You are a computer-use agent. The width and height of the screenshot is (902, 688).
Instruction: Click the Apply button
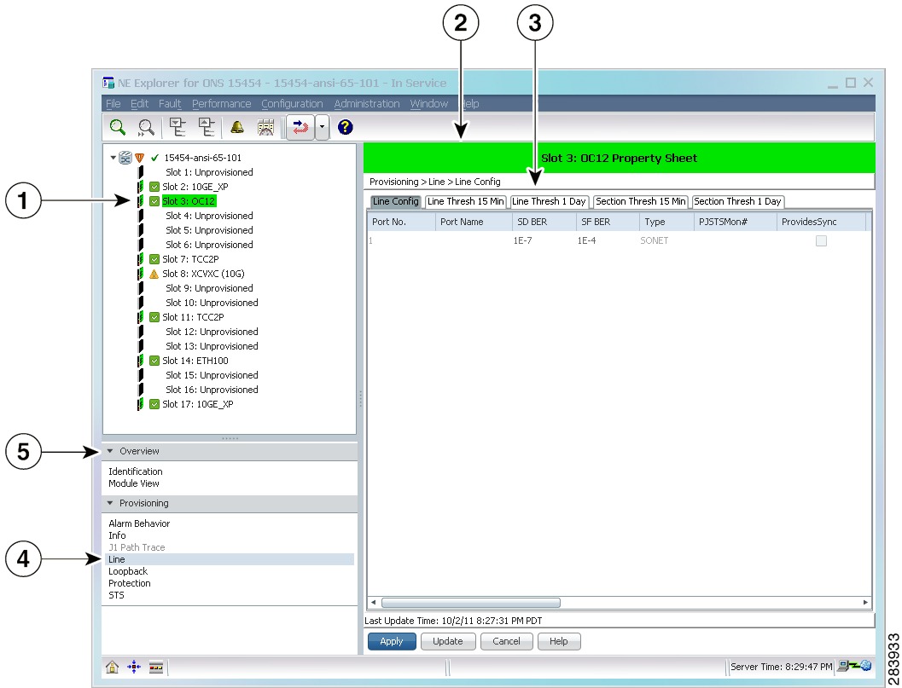coord(391,641)
